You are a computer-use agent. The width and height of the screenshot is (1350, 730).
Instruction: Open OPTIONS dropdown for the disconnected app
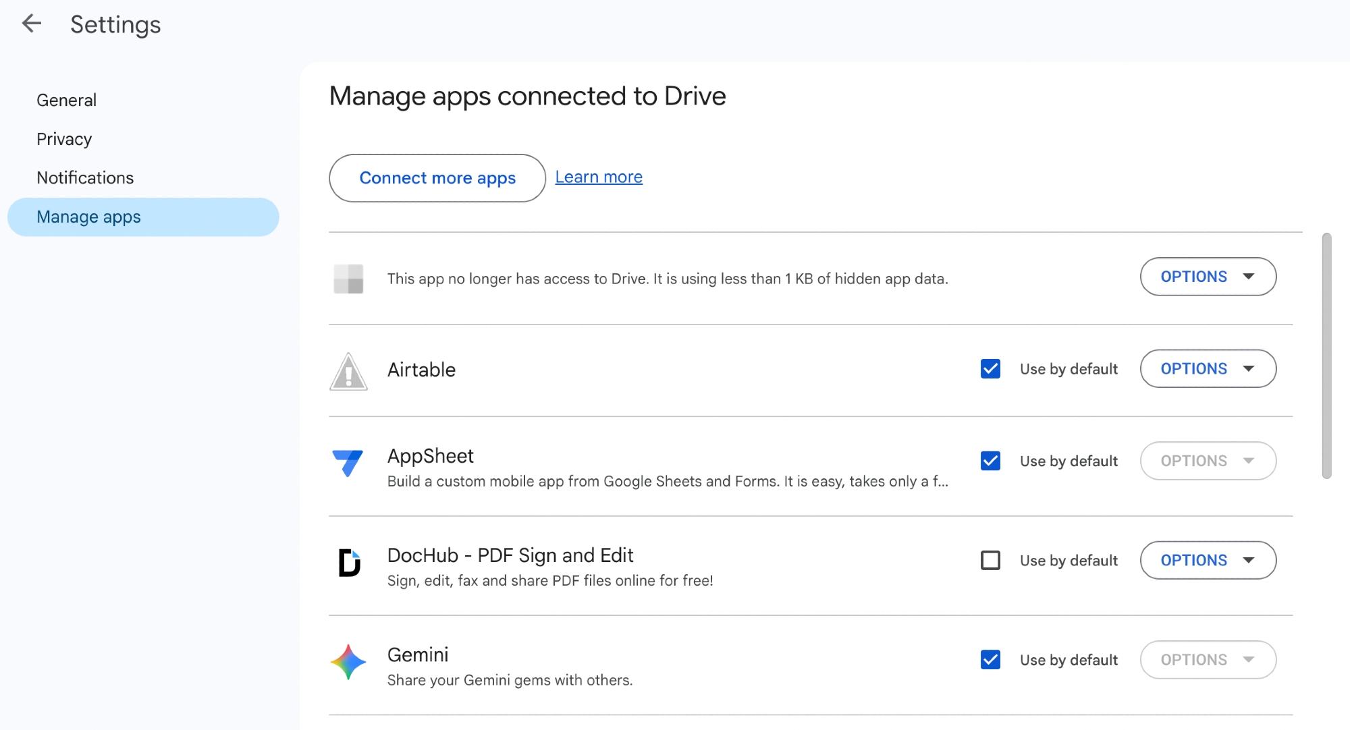pos(1208,277)
